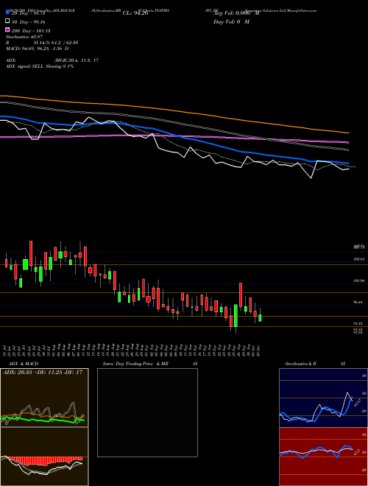
Task: Open the empty Intra Day price chart panel
Action: coord(147,412)
